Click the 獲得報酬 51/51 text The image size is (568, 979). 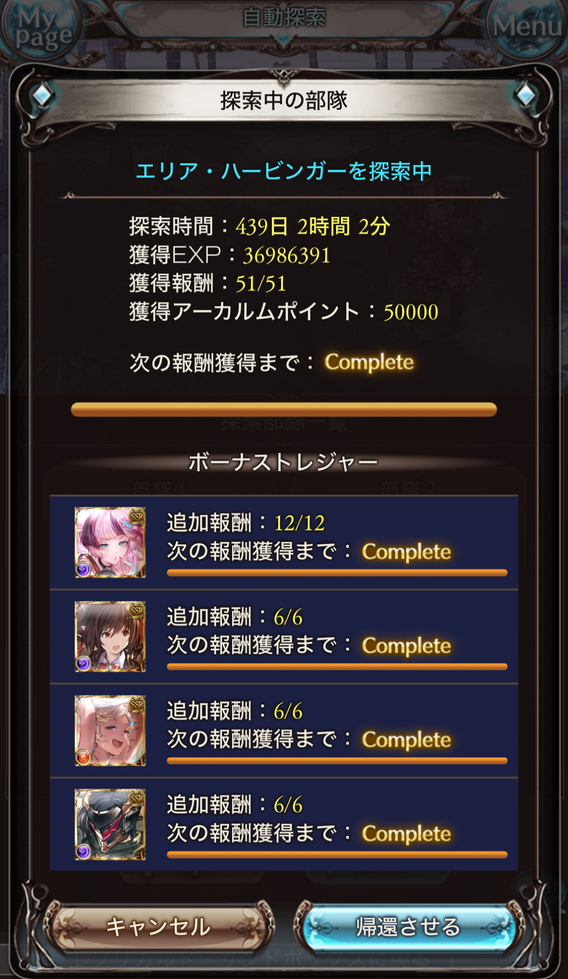pyautogui.click(x=208, y=283)
